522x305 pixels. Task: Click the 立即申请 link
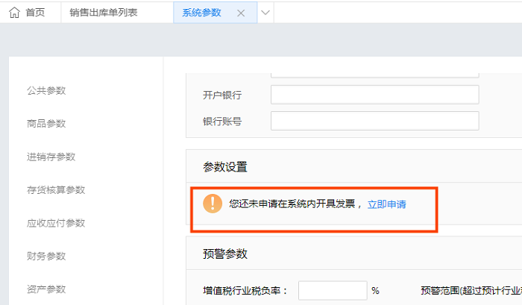tap(386, 204)
